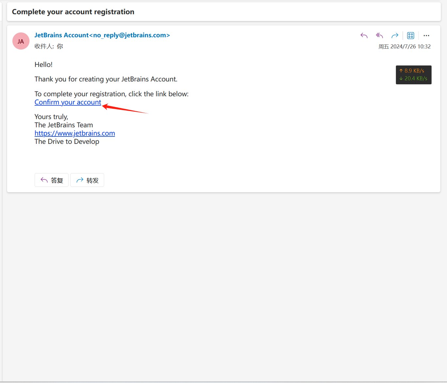Click the 收件人 recipient line
Viewport: 447px width, 383px height.
pyautogui.click(x=49, y=46)
